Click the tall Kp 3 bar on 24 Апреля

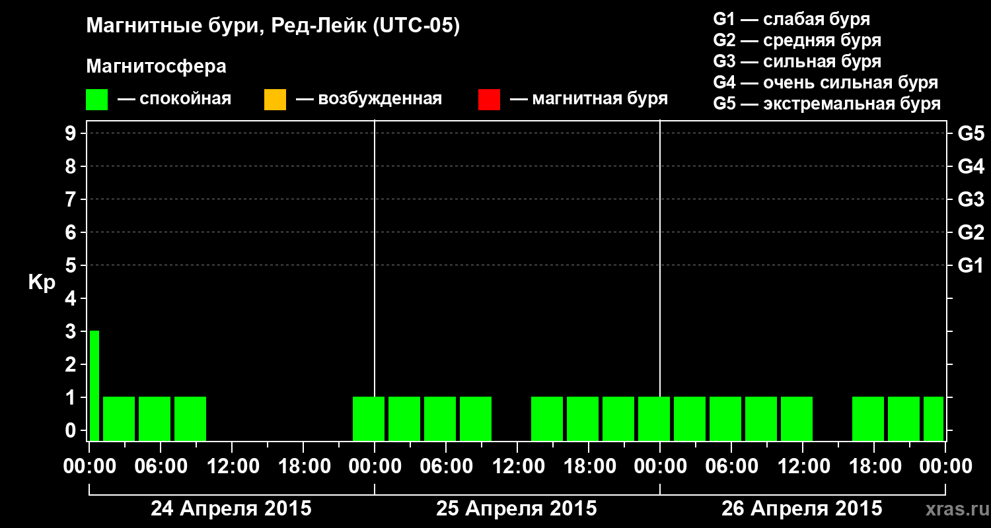pos(94,385)
